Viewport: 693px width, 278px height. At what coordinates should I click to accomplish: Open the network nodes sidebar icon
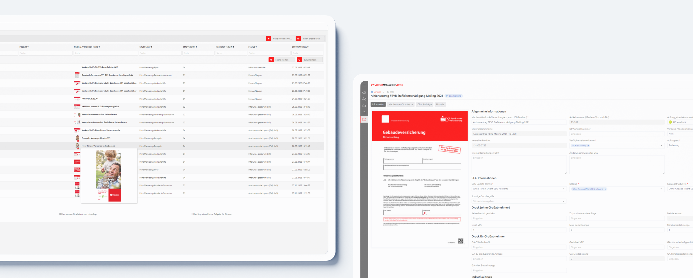(364, 99)
